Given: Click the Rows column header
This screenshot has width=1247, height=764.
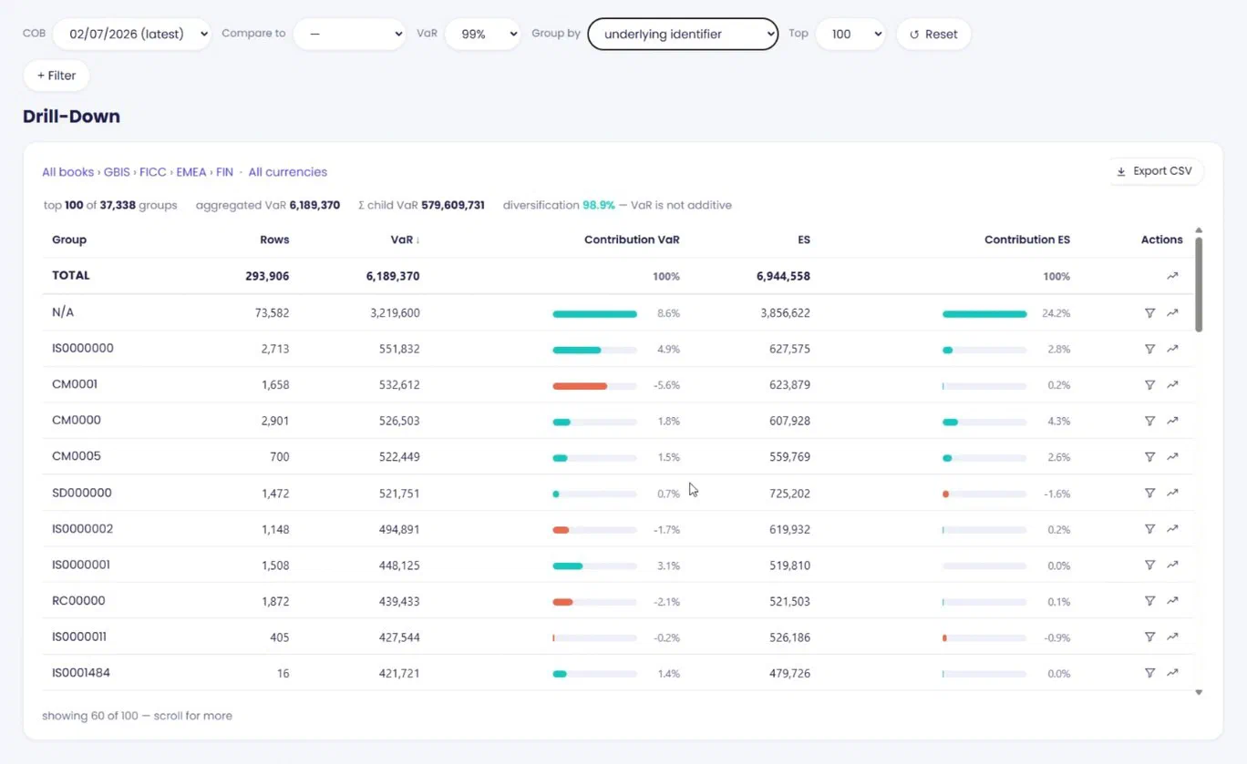Looking at the screenshot, I should click(274, 239).
